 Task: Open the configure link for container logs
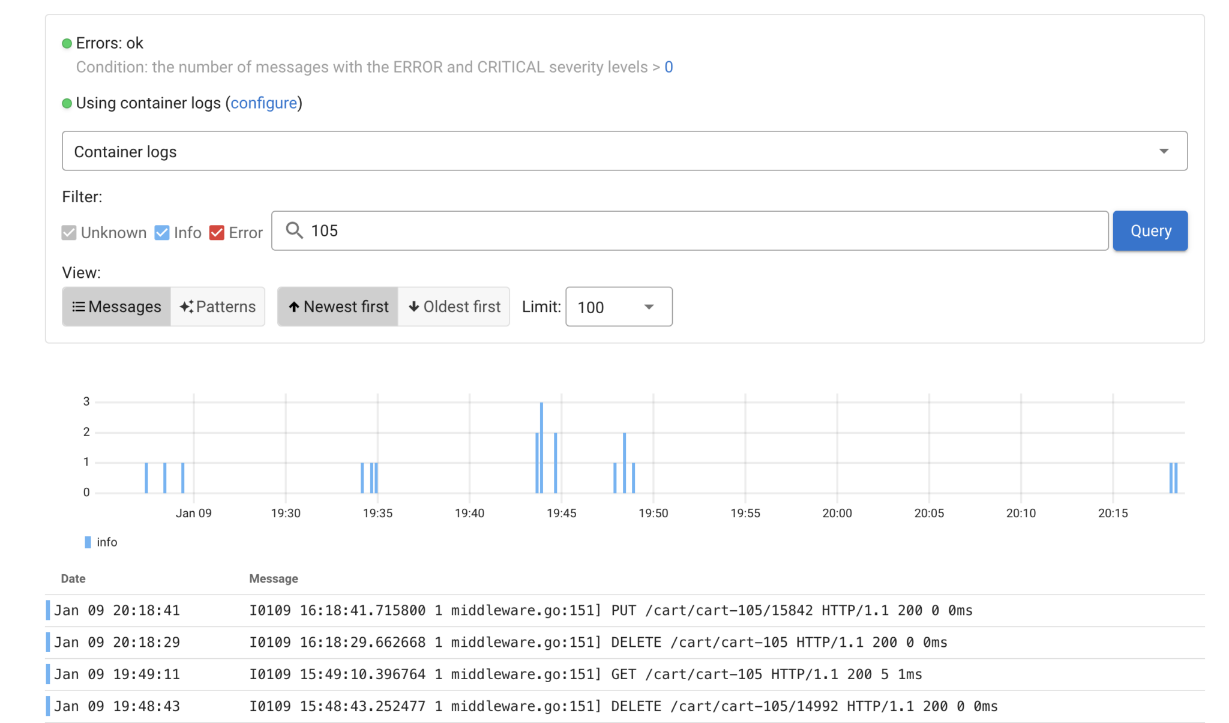(264, 103)
